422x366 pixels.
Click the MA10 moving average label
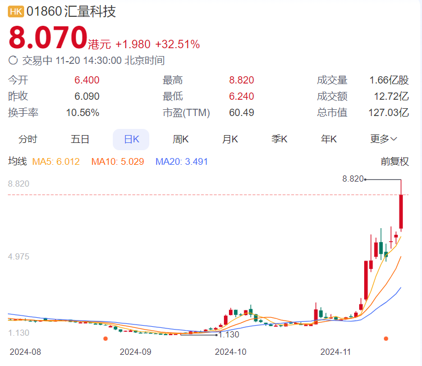click(117, 161)
